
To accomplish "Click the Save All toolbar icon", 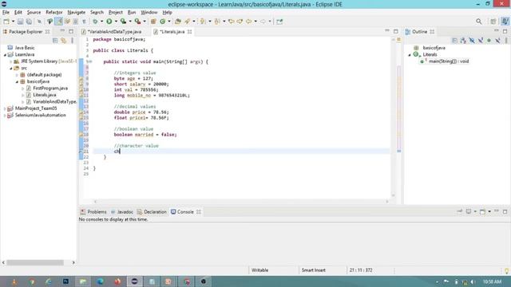I will (x=29, y=22).
